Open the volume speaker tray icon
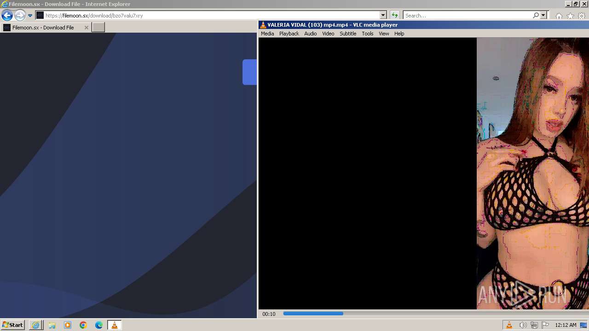 pos(523,325)
